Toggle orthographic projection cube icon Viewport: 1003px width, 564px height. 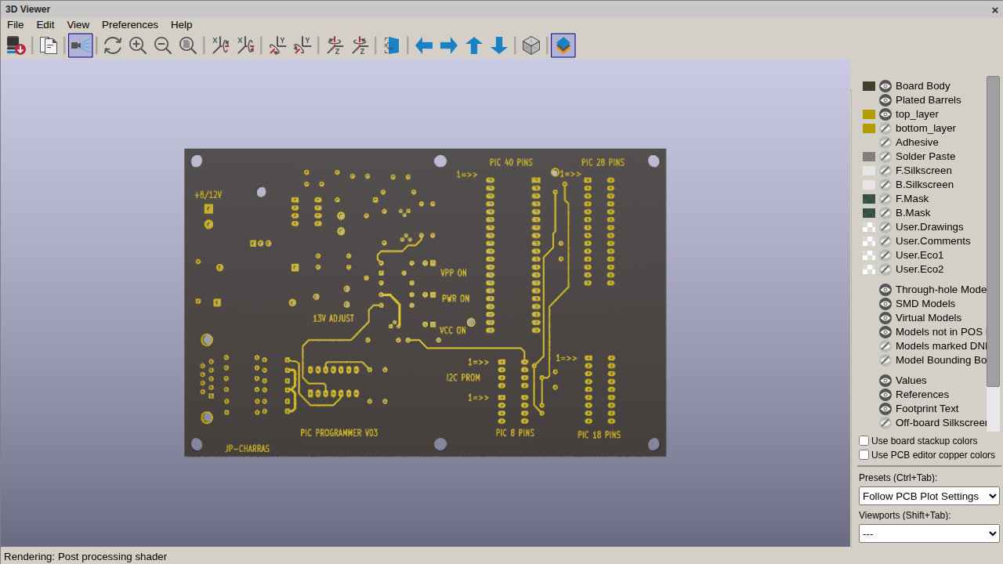coord(531,45)
